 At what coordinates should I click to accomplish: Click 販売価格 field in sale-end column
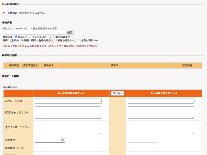pos(143,148)
